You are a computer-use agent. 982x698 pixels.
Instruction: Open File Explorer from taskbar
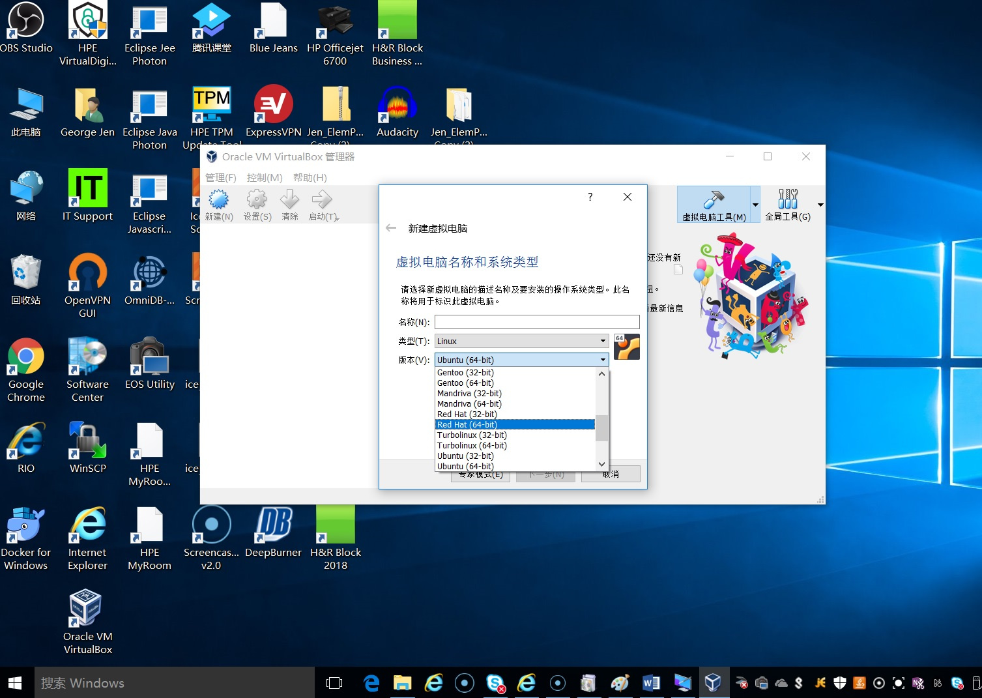[403, 682]
